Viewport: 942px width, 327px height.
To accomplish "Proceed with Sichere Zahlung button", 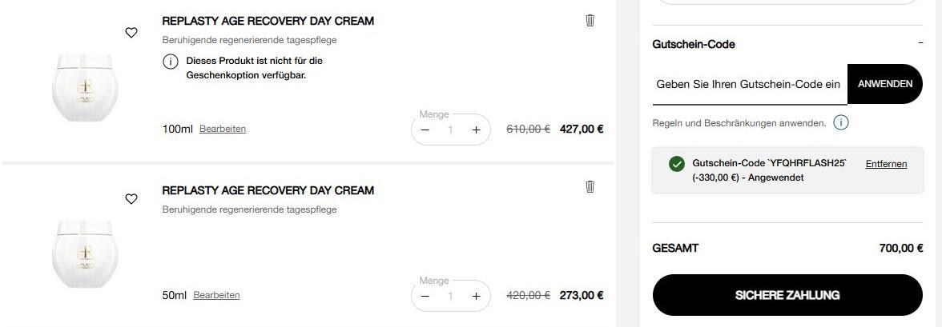I will click(x=787, y=295).
